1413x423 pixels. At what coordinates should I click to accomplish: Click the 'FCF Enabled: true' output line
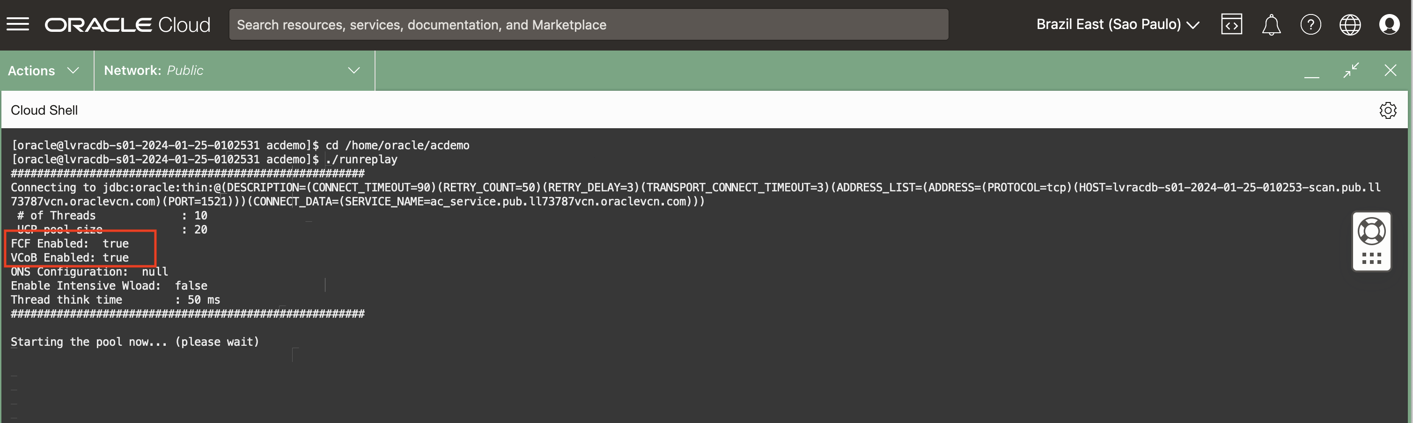[x=70, y=243]
